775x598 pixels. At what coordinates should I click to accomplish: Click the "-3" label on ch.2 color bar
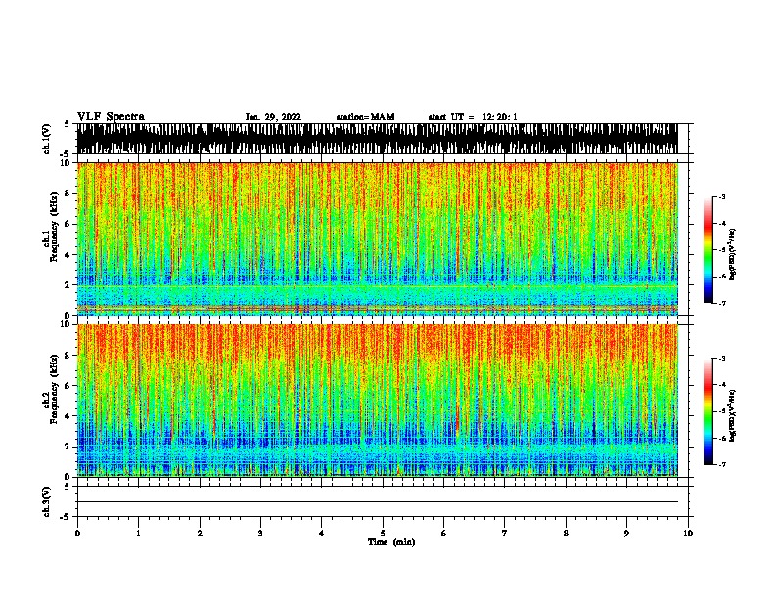pyautogui.click(x=722, y=359)
